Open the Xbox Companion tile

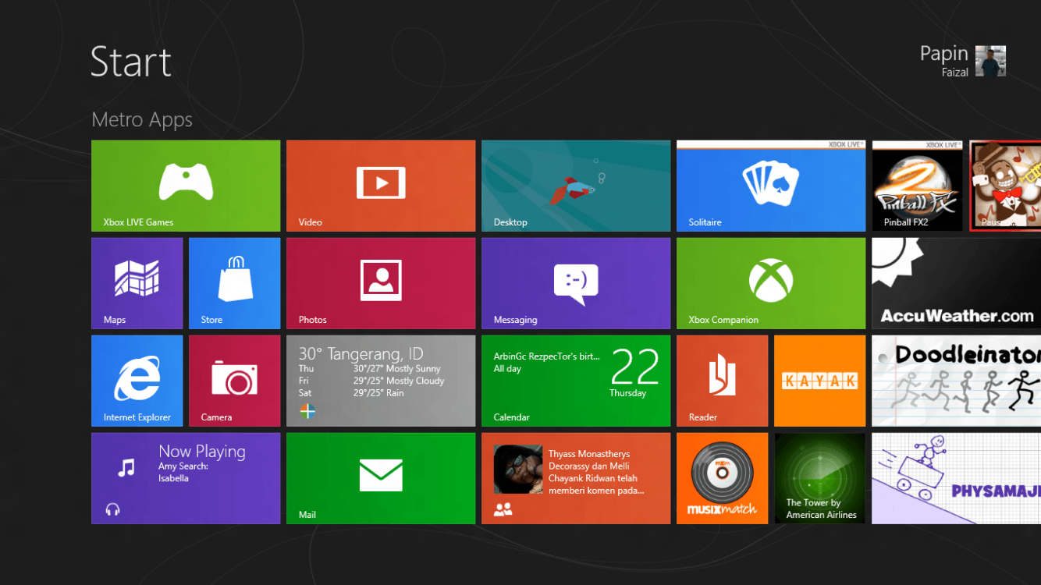click(771, 283)
